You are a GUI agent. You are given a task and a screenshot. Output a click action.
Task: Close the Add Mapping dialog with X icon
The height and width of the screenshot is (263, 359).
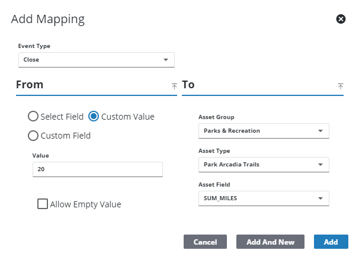click(x=341, y=19)
